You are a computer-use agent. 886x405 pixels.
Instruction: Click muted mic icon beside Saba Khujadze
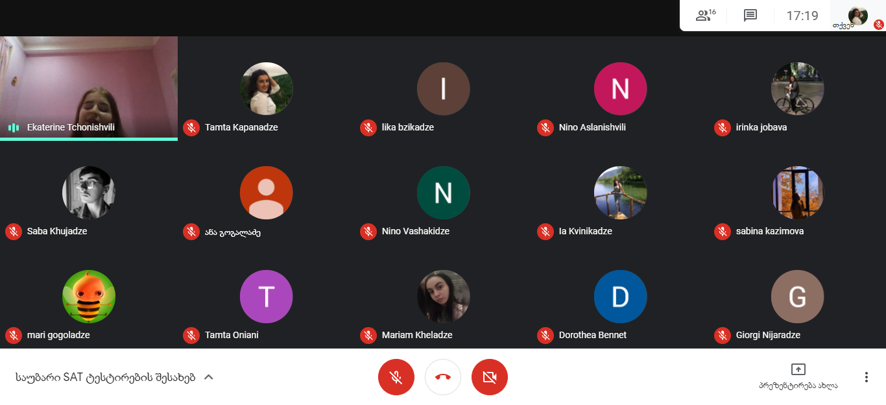(x=14, y=232)
